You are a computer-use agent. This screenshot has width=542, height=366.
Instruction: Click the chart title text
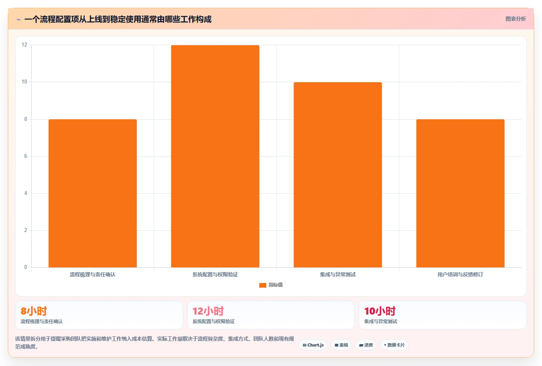click(118, 19)
